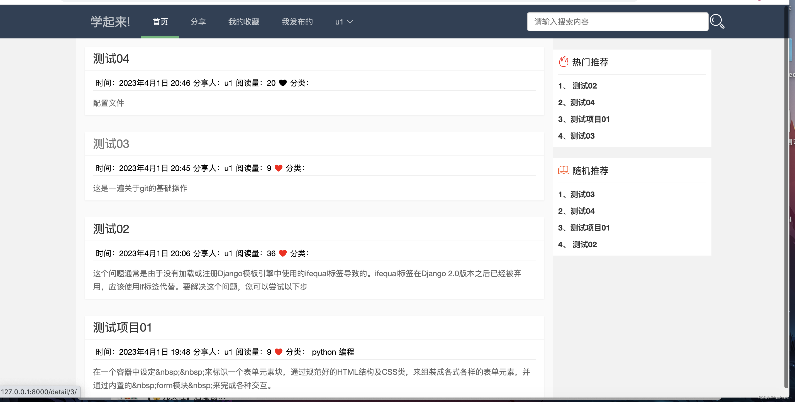Toggle the red heart on 测试02
The image size is (795, 402).
pyautogui.click(x=283, y=253)
